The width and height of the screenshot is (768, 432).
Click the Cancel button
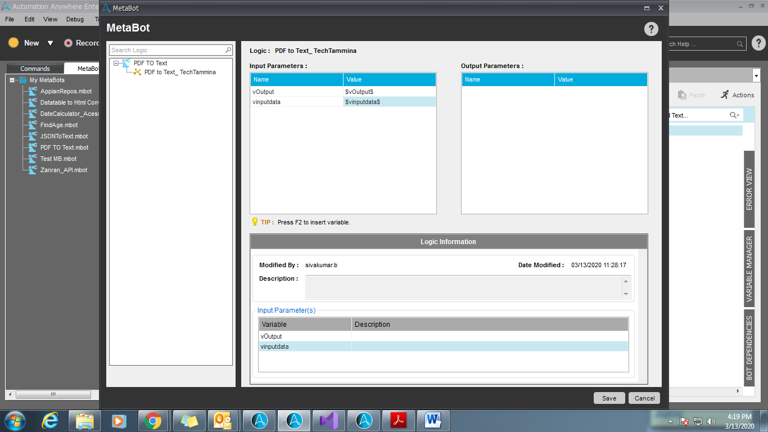coord(644,398)
